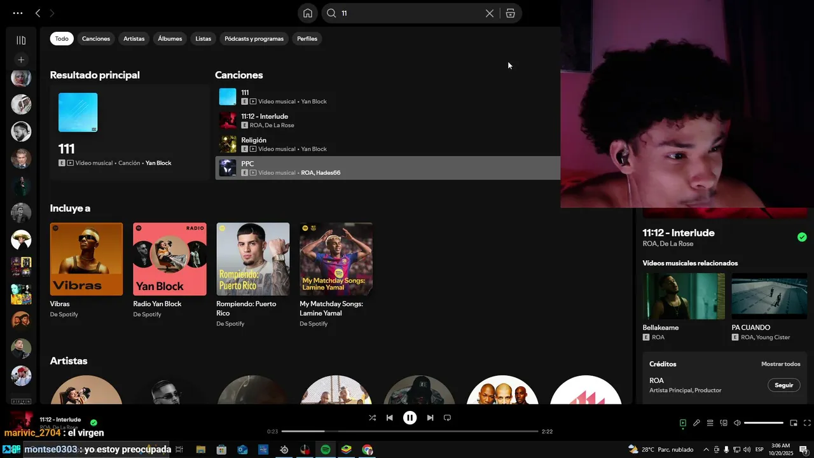Skip to previous track
Image resolution: width=814 pixels, height=458 pixels.
pos(390,418)
